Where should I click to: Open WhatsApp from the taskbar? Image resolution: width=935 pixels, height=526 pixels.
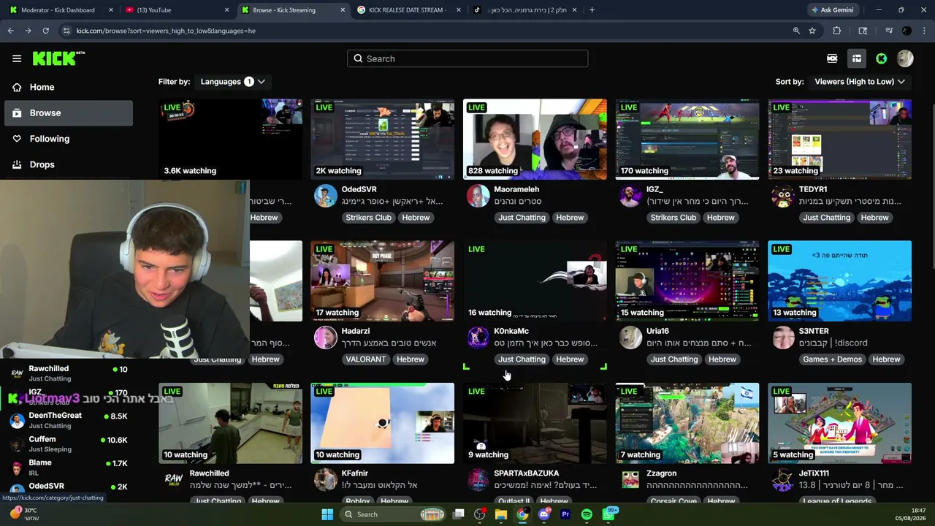pyautogui.click(x=608, y=514)
